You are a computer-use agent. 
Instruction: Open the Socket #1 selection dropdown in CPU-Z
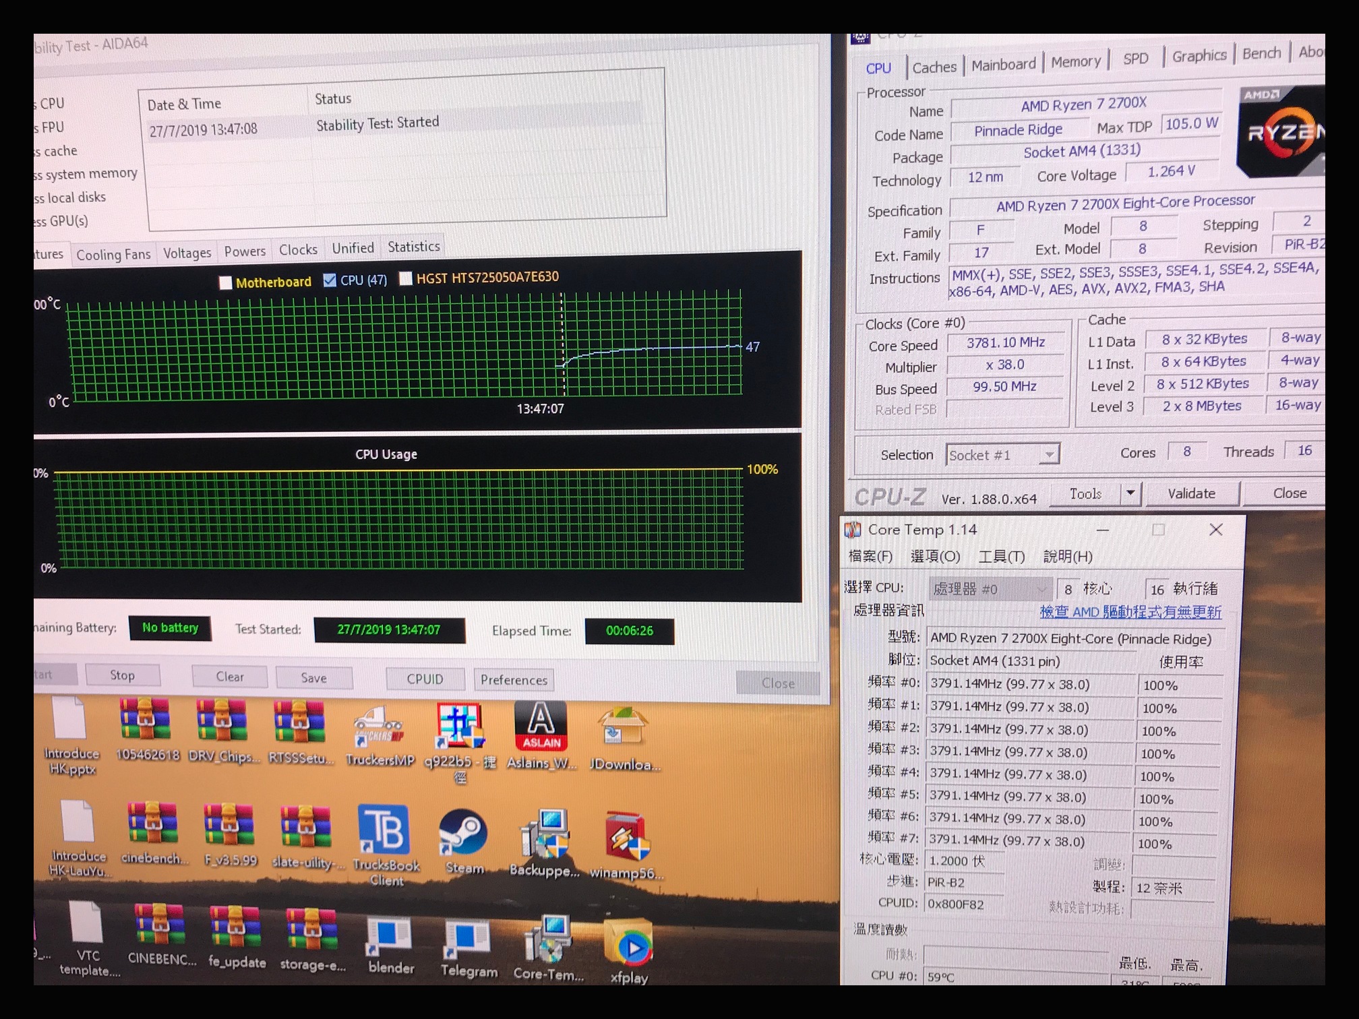(x=1002, y=455)
